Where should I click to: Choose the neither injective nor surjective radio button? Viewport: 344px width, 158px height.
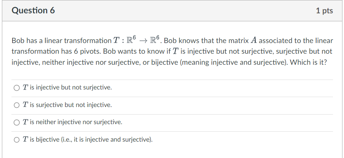click(17, 123)
